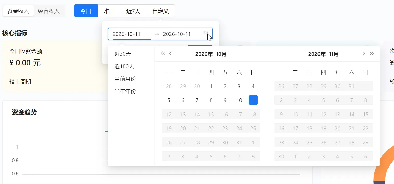Viewport: 394px width, 184px height.
Task: Click the 0.6 y-axis label on chart
Action: coord(15,174)
